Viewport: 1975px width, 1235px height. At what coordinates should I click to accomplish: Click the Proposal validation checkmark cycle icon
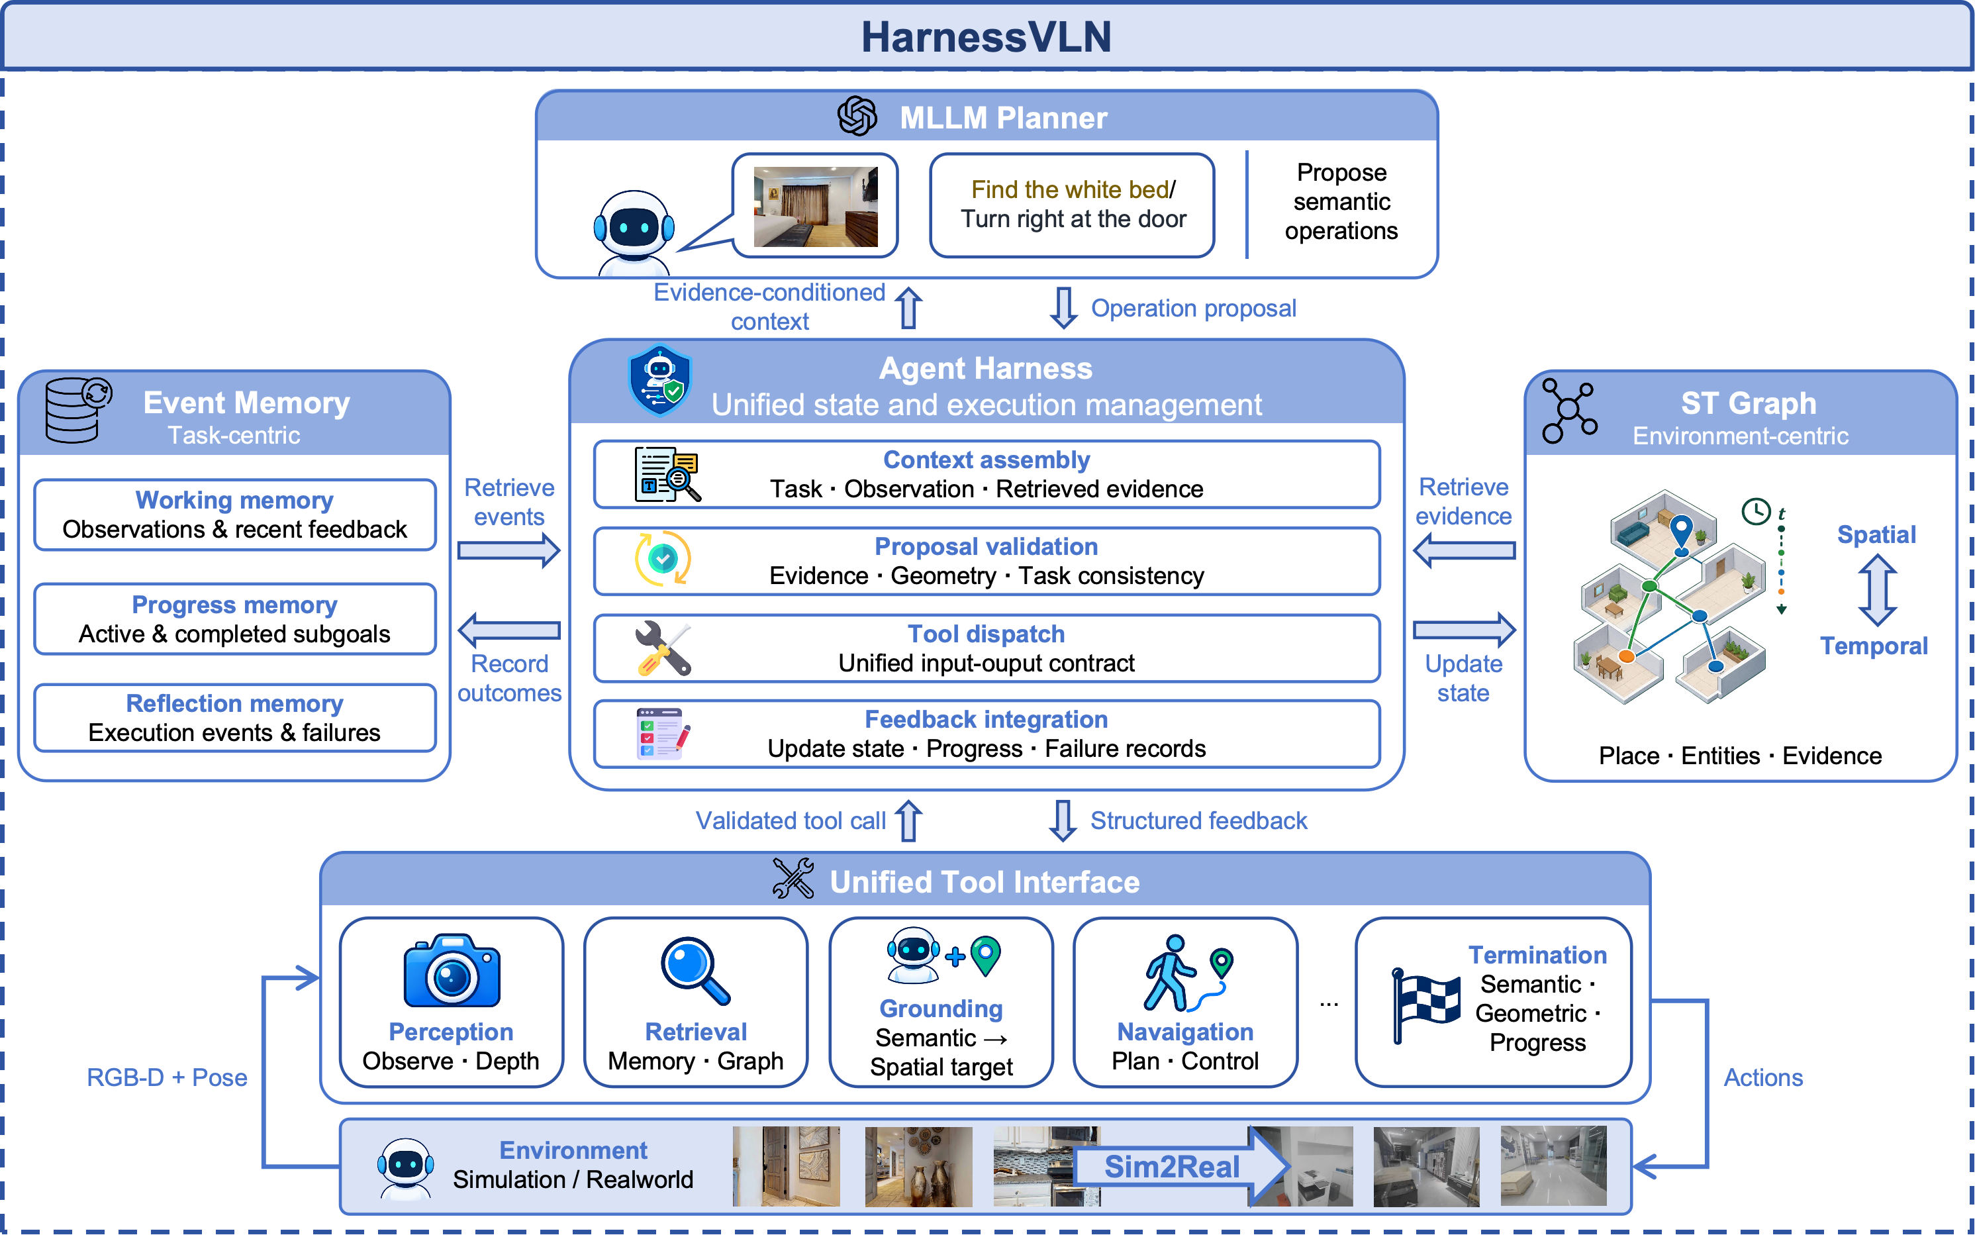click(663, 560)
